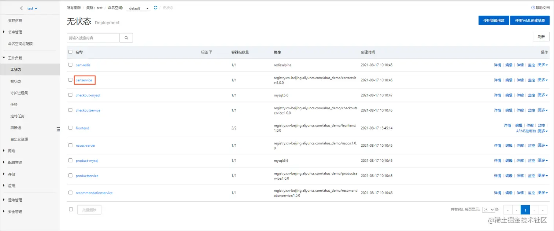The height and width of the screenshot is (231, 554).
Task: Open 更多 dropdown for cart-redis row
Action: point(543,65)
